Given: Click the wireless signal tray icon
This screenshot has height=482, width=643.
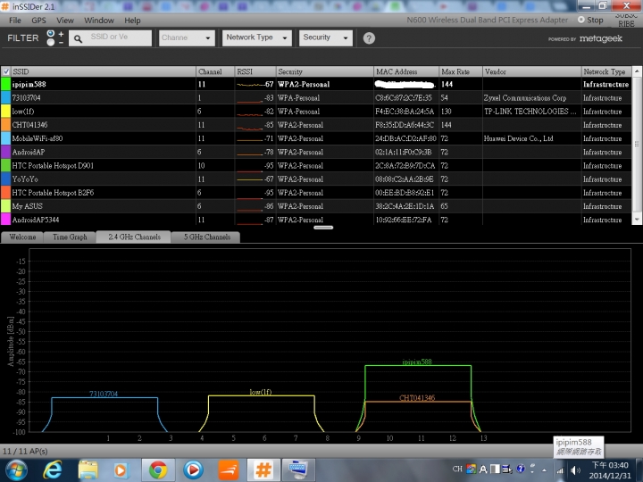Looking at the screenshot, I should click(x=560, y=471).
